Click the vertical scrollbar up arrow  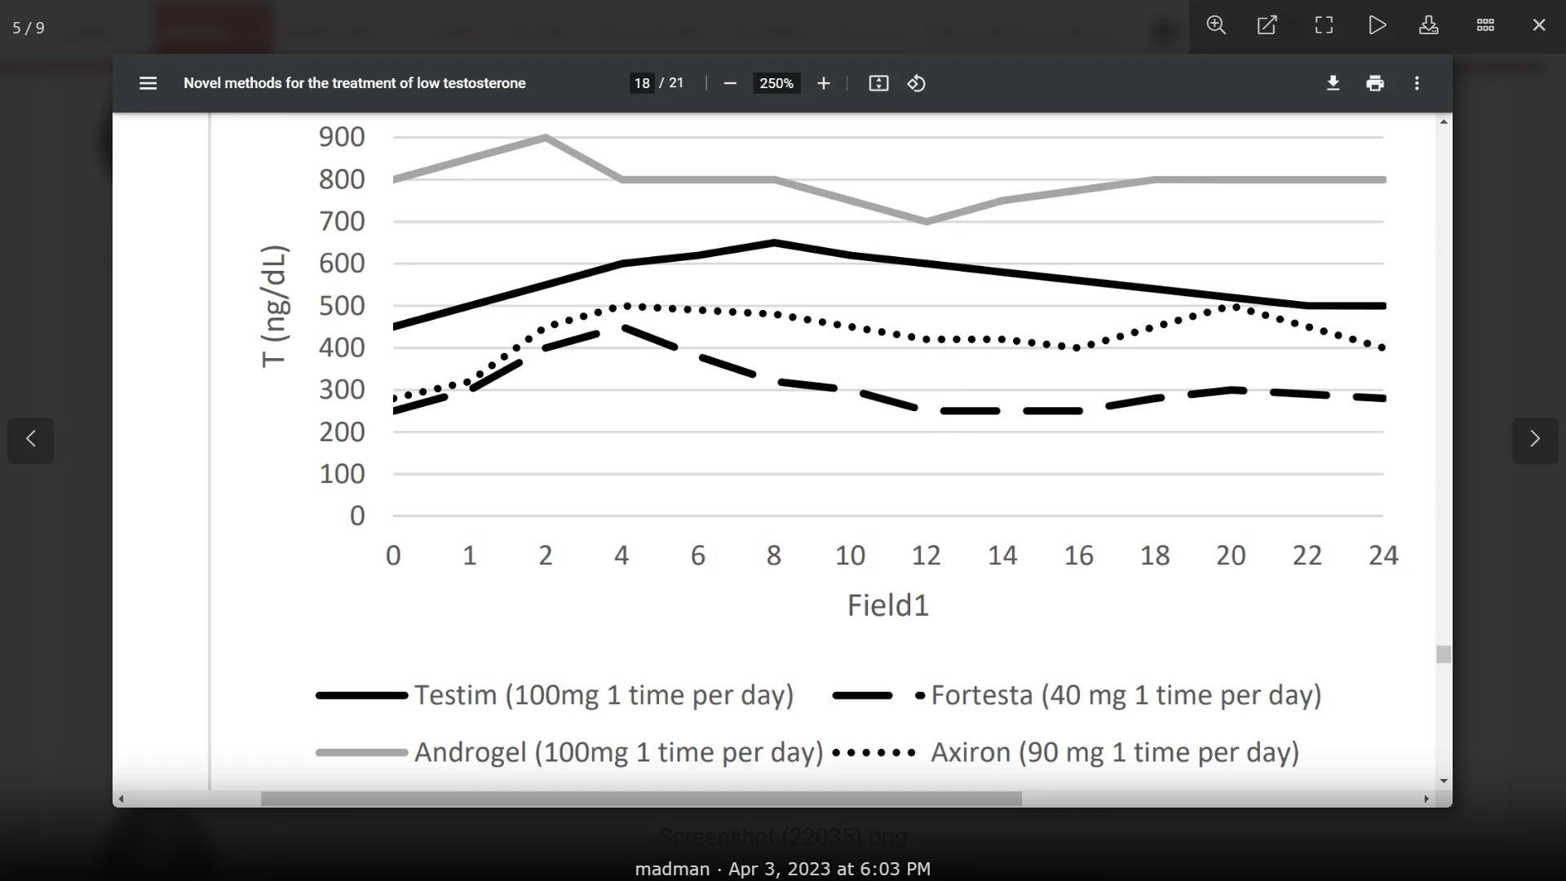click(x=1444, y=122)
